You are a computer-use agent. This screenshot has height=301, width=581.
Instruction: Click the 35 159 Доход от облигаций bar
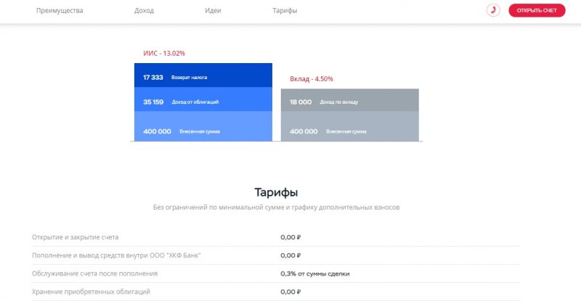(203, 99)
